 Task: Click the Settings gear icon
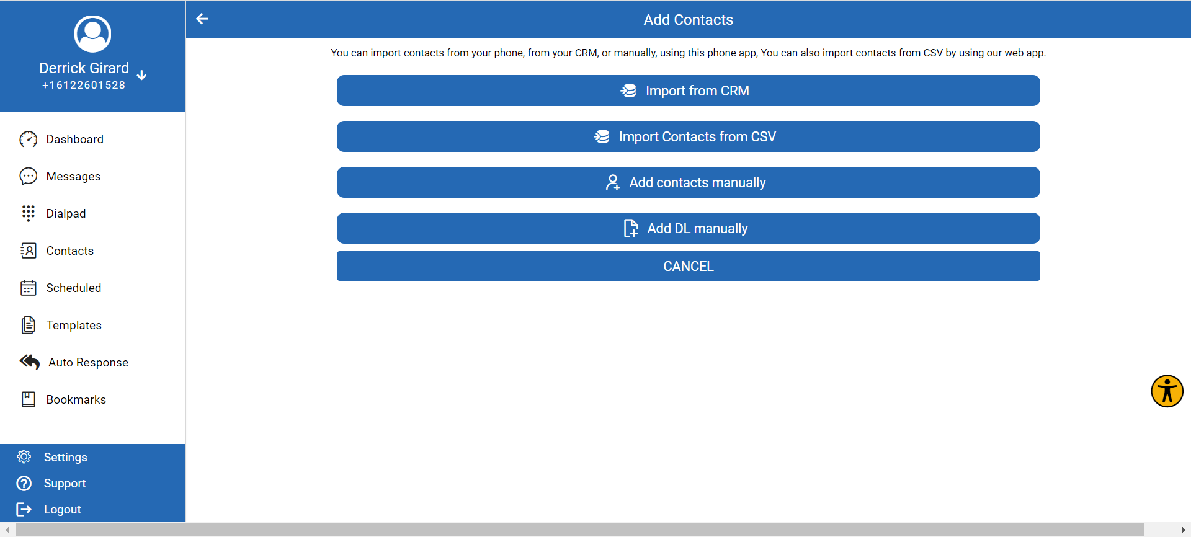[24, 457]
